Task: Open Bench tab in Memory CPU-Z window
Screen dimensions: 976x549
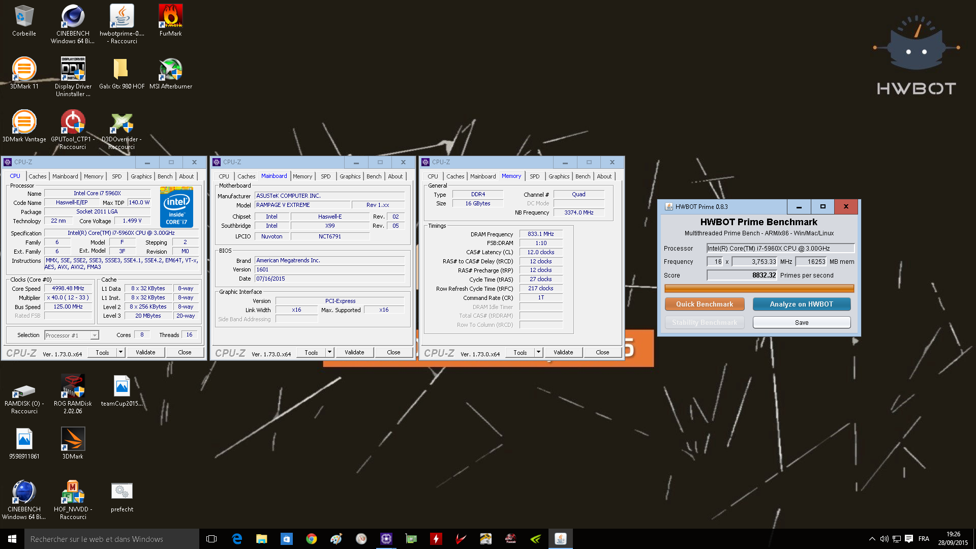Action: [x=583, y=176]
